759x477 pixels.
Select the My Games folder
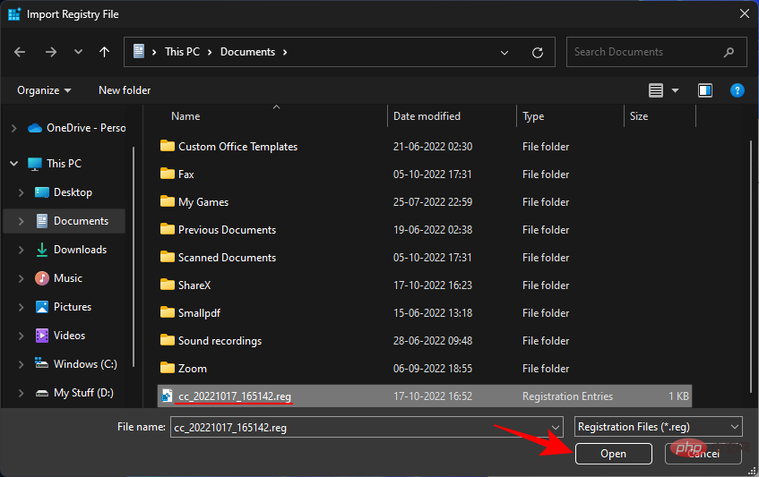pos(203,202)
